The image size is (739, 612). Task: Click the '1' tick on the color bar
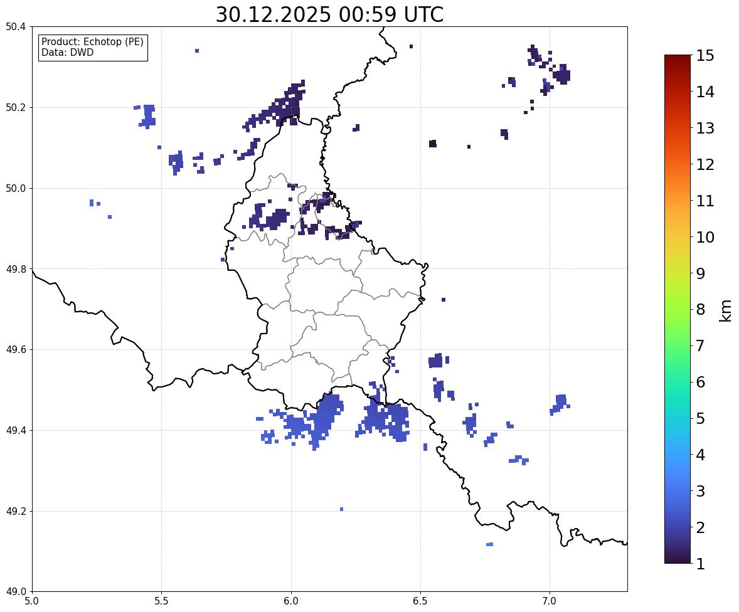click(700, 564)
